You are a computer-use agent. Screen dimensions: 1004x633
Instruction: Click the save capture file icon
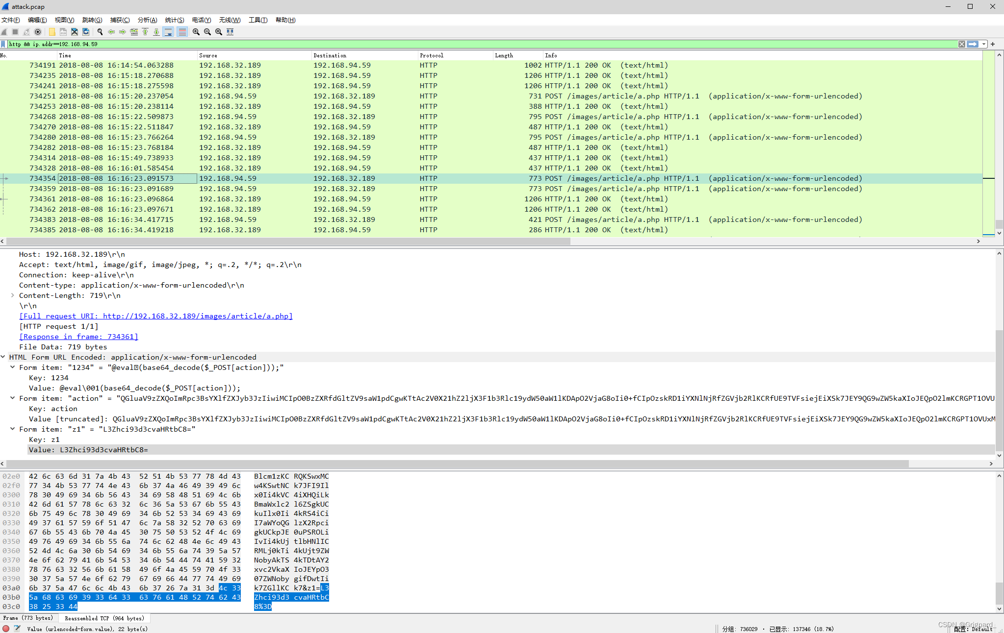click(x=63, y=32)
